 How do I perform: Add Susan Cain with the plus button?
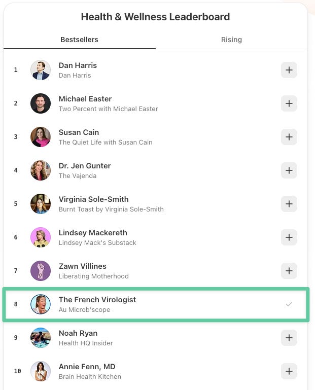[289, 137]
